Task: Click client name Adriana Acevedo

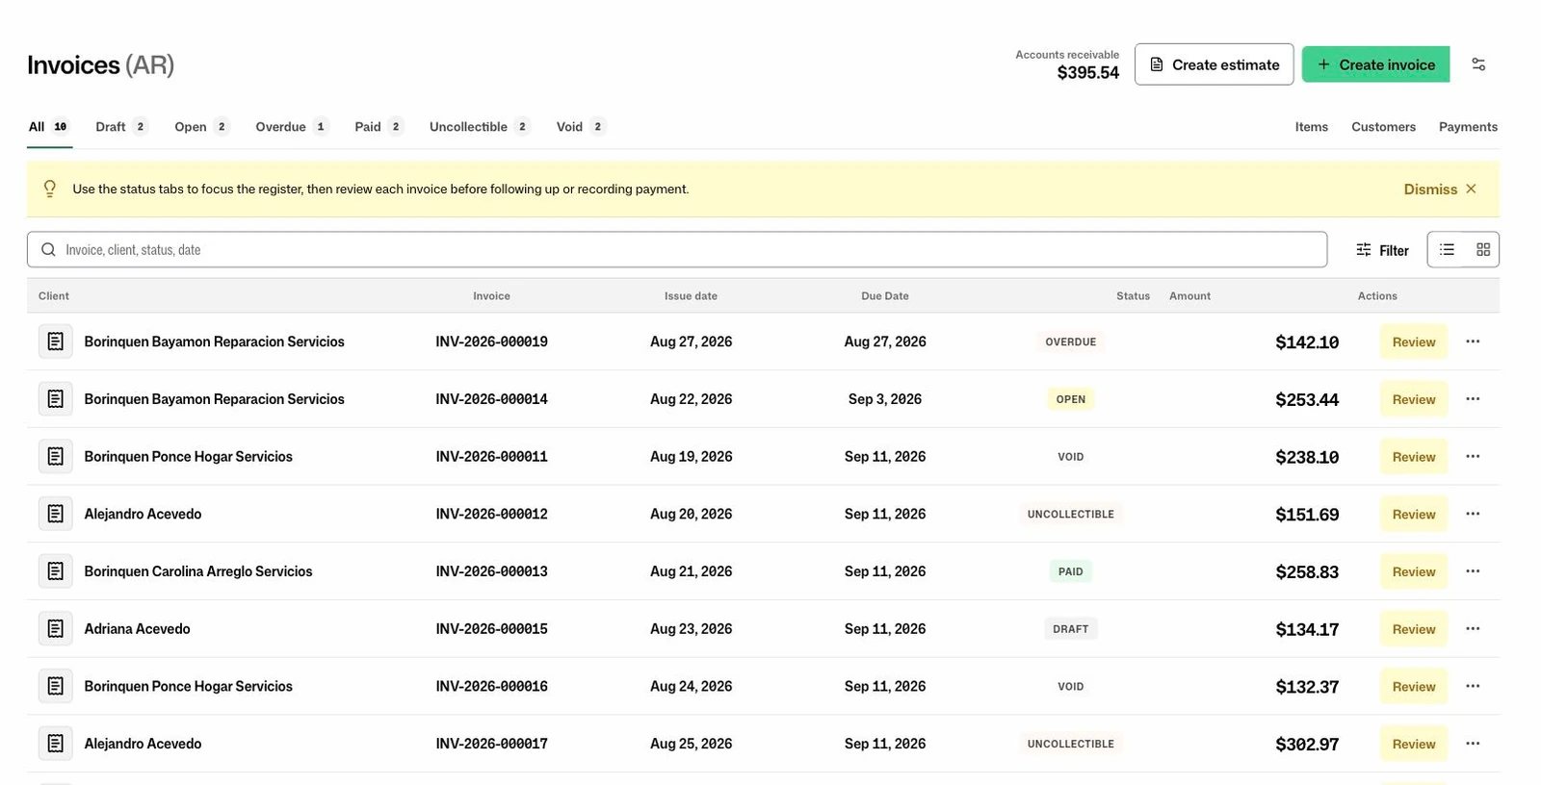Action: [x=137, y=629]
